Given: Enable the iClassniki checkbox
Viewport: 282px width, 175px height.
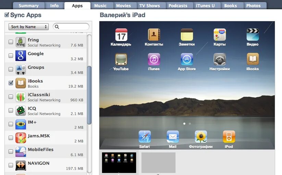Looking at the screenshot, I should click(11, 97).
